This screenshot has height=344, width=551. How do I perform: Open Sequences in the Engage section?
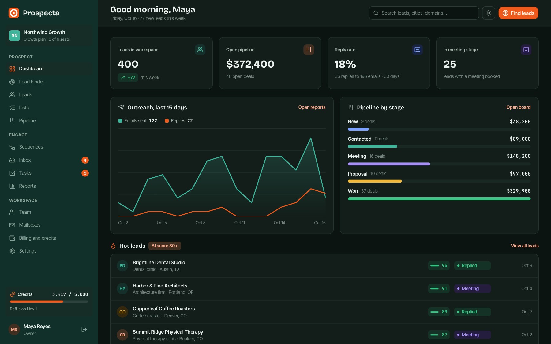pos(49,147)
